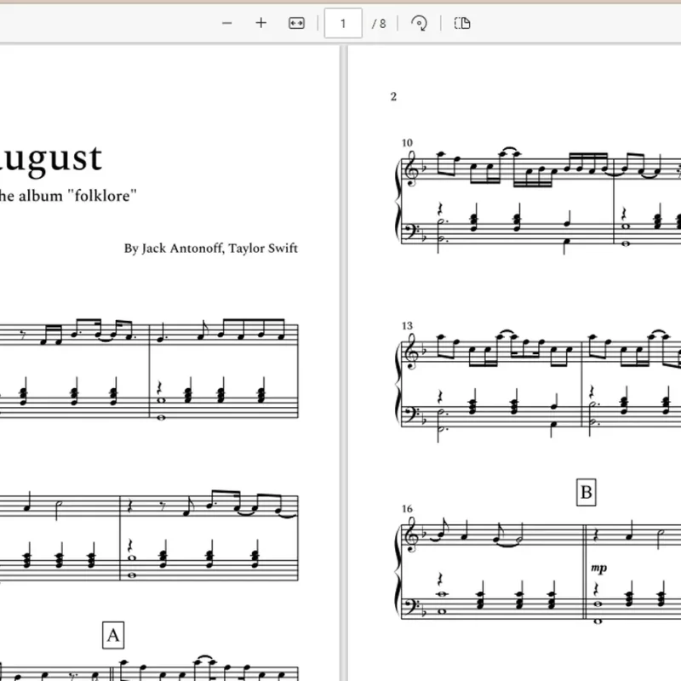Screen dimensions: 681x681
Task: Click rehearsal mark A
Action: (x=113, y=635)
